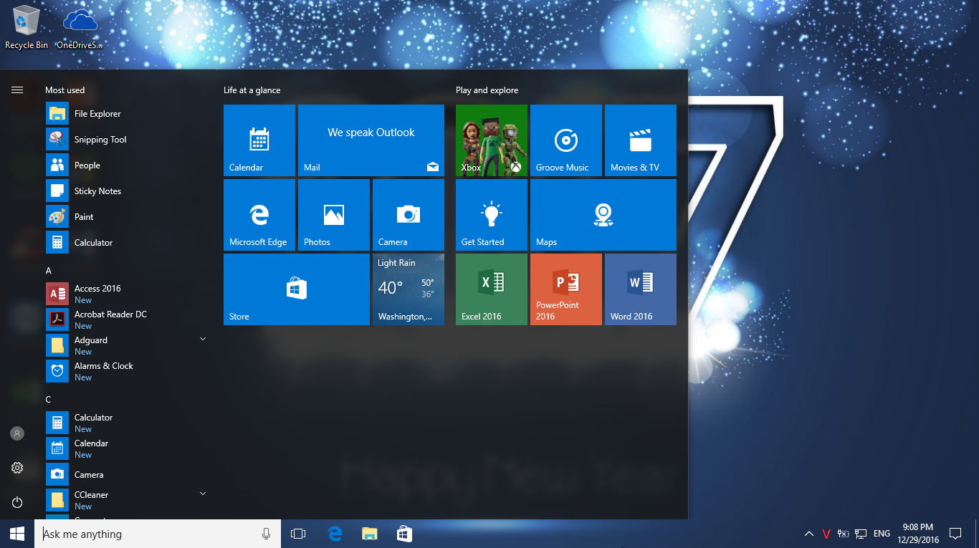Open File Explorer from the taskbar
Viewport: 979px width, 548px height.
click(x=370, y=534)
